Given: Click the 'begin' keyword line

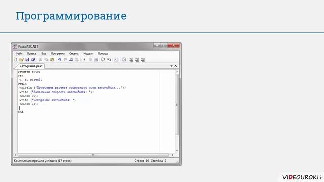Looking at the screenshot, I should click(x=22, y=84).
